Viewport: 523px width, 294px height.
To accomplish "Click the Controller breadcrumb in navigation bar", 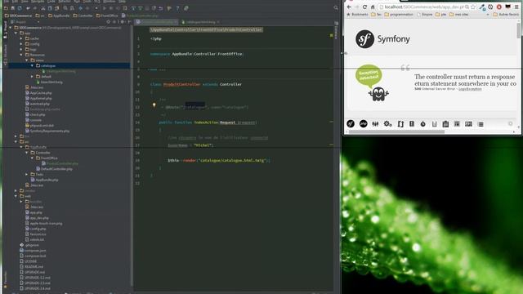I will pyautogui.click(x=83, y=16).
